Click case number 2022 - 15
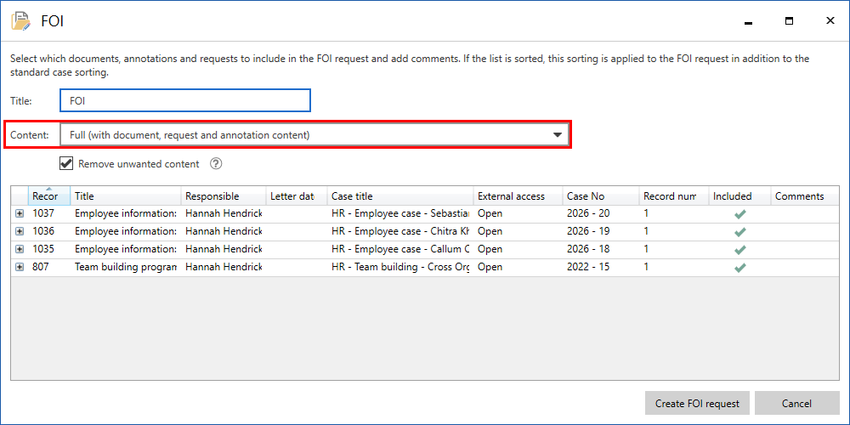This screenshot has width=850, height=425. [x=588, y=267]
